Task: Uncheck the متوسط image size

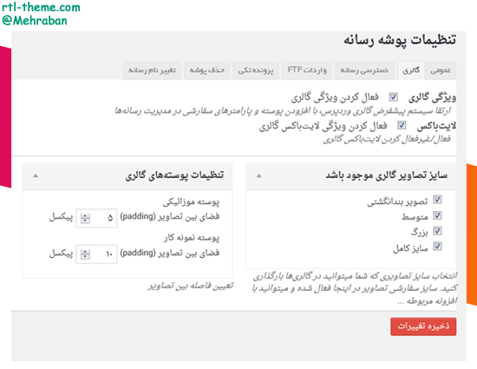Action: (437, 215)
